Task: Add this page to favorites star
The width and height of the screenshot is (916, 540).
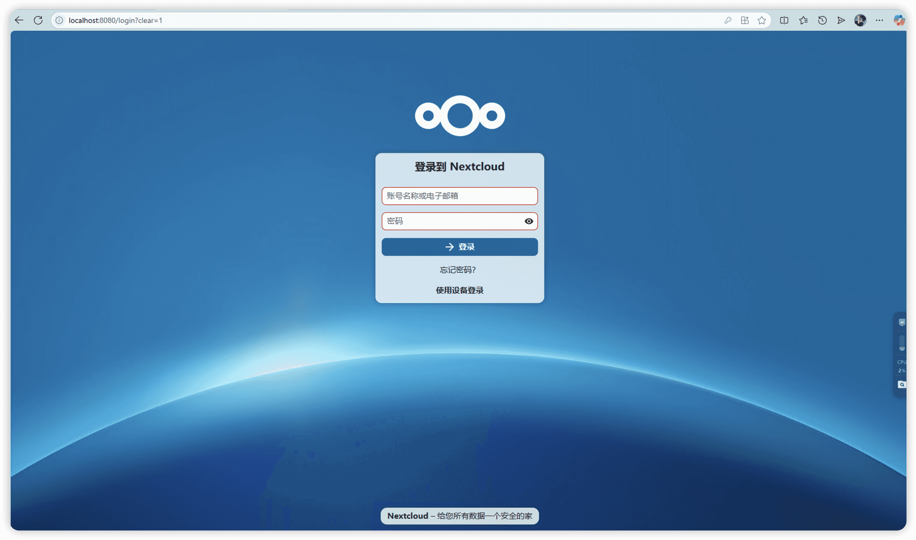Action: pyautogui.click(x=761, y=20)
